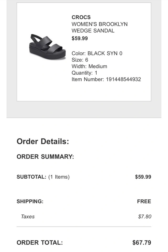Click the FREE shipping value
The height and width of the screenshot is (252, 168).
click(x=144, y=201)
